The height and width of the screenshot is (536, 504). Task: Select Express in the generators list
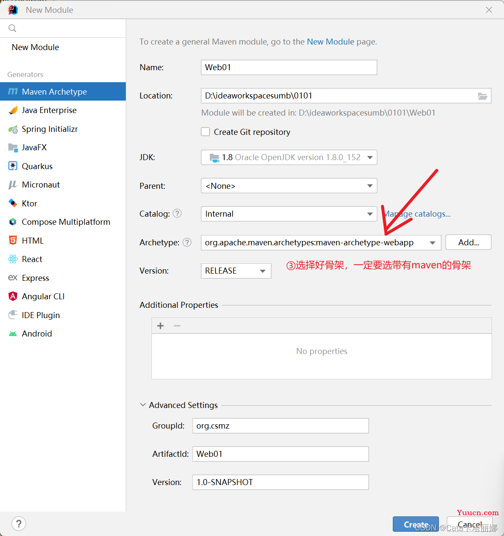pos(63,278)
